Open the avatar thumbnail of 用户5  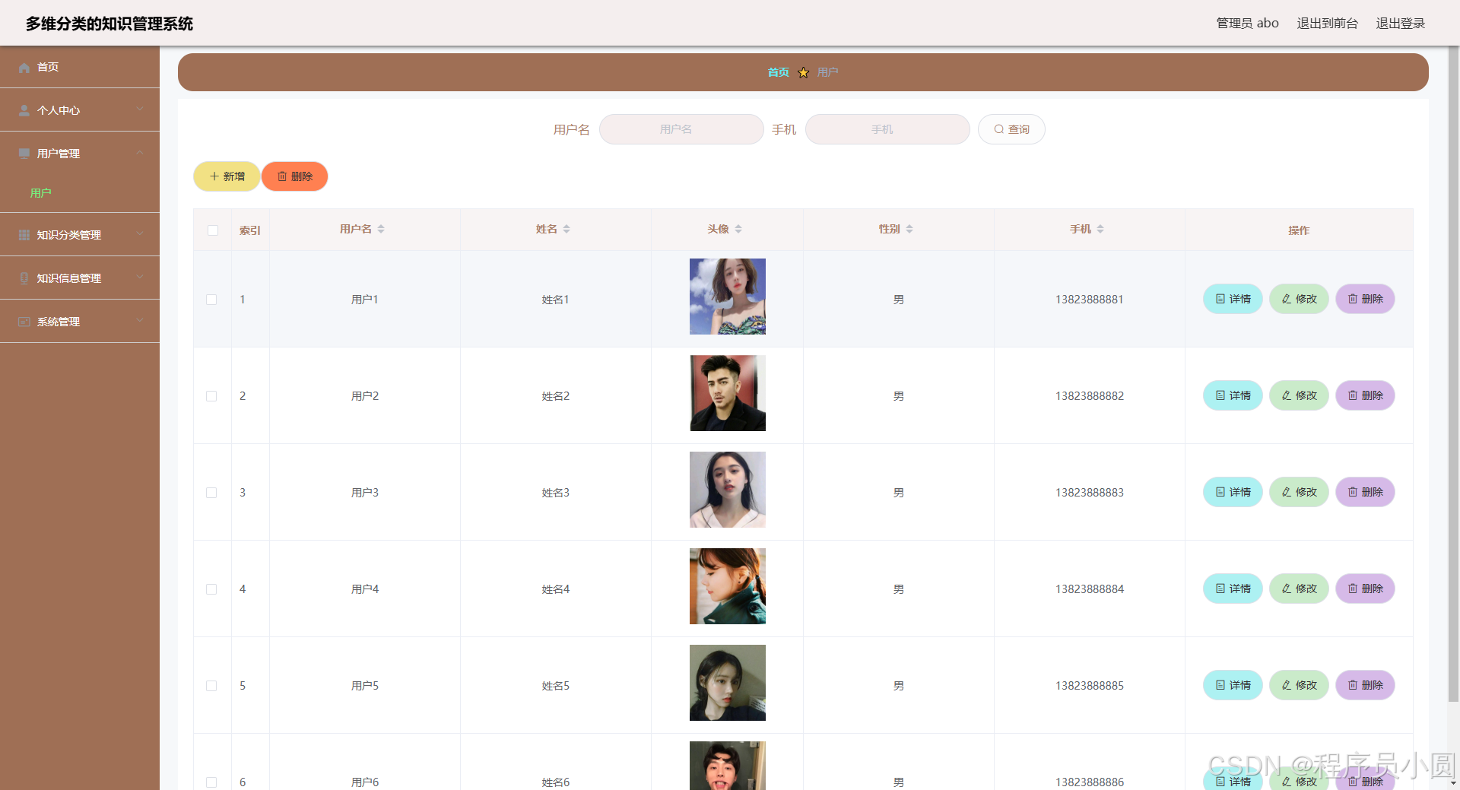click(728, 683)
